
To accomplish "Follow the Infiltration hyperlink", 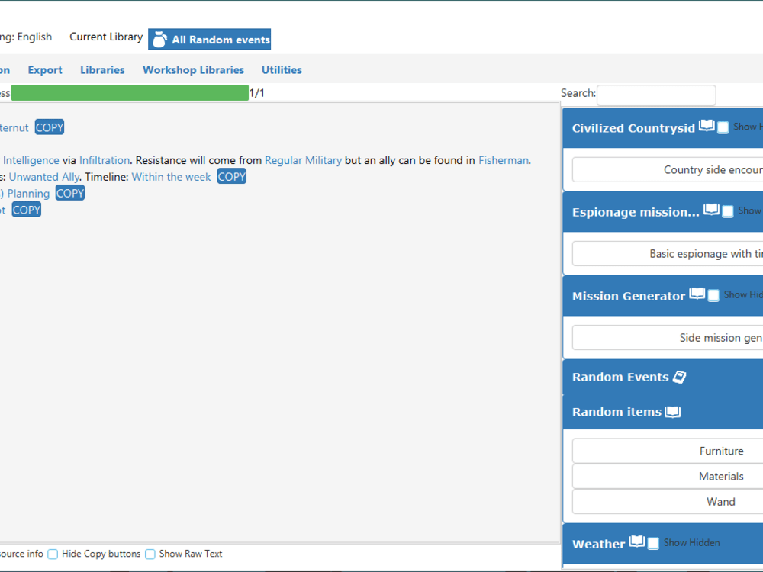I will (104, 160).
